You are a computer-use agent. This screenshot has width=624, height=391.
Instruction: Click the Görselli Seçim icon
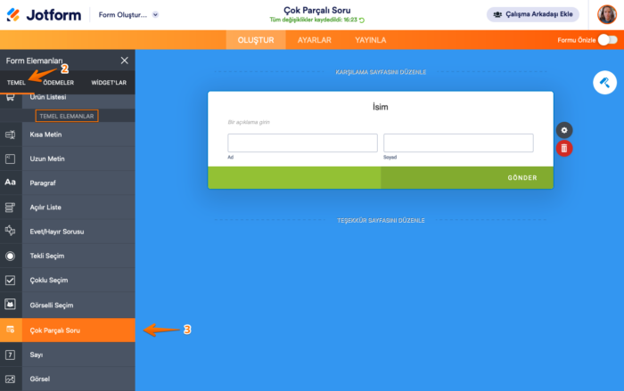(11, 305)
